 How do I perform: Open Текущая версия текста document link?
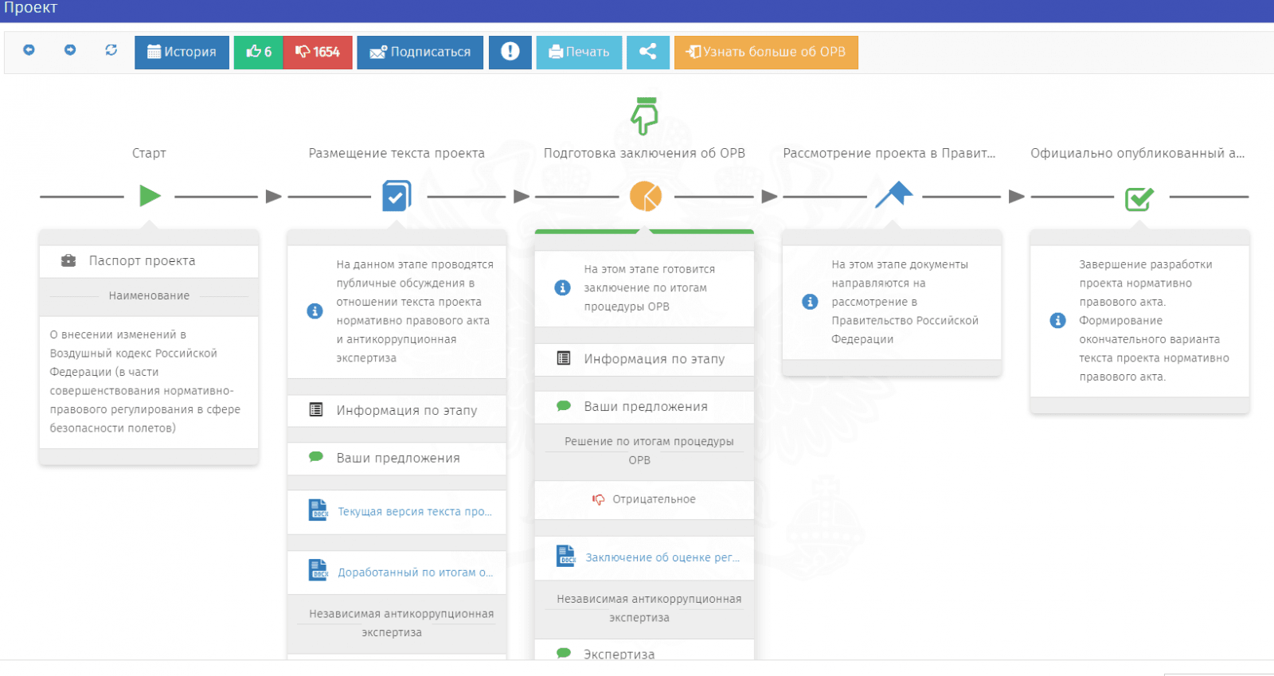pos(414,512)
